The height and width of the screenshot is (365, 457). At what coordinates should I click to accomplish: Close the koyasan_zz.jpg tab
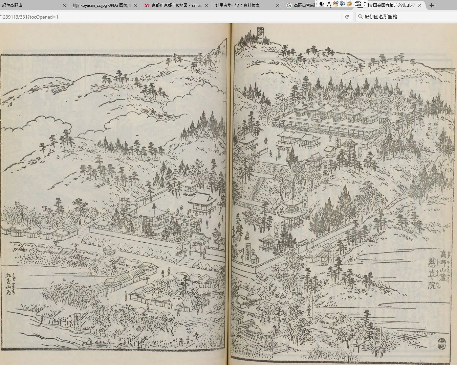pos(135,5)
